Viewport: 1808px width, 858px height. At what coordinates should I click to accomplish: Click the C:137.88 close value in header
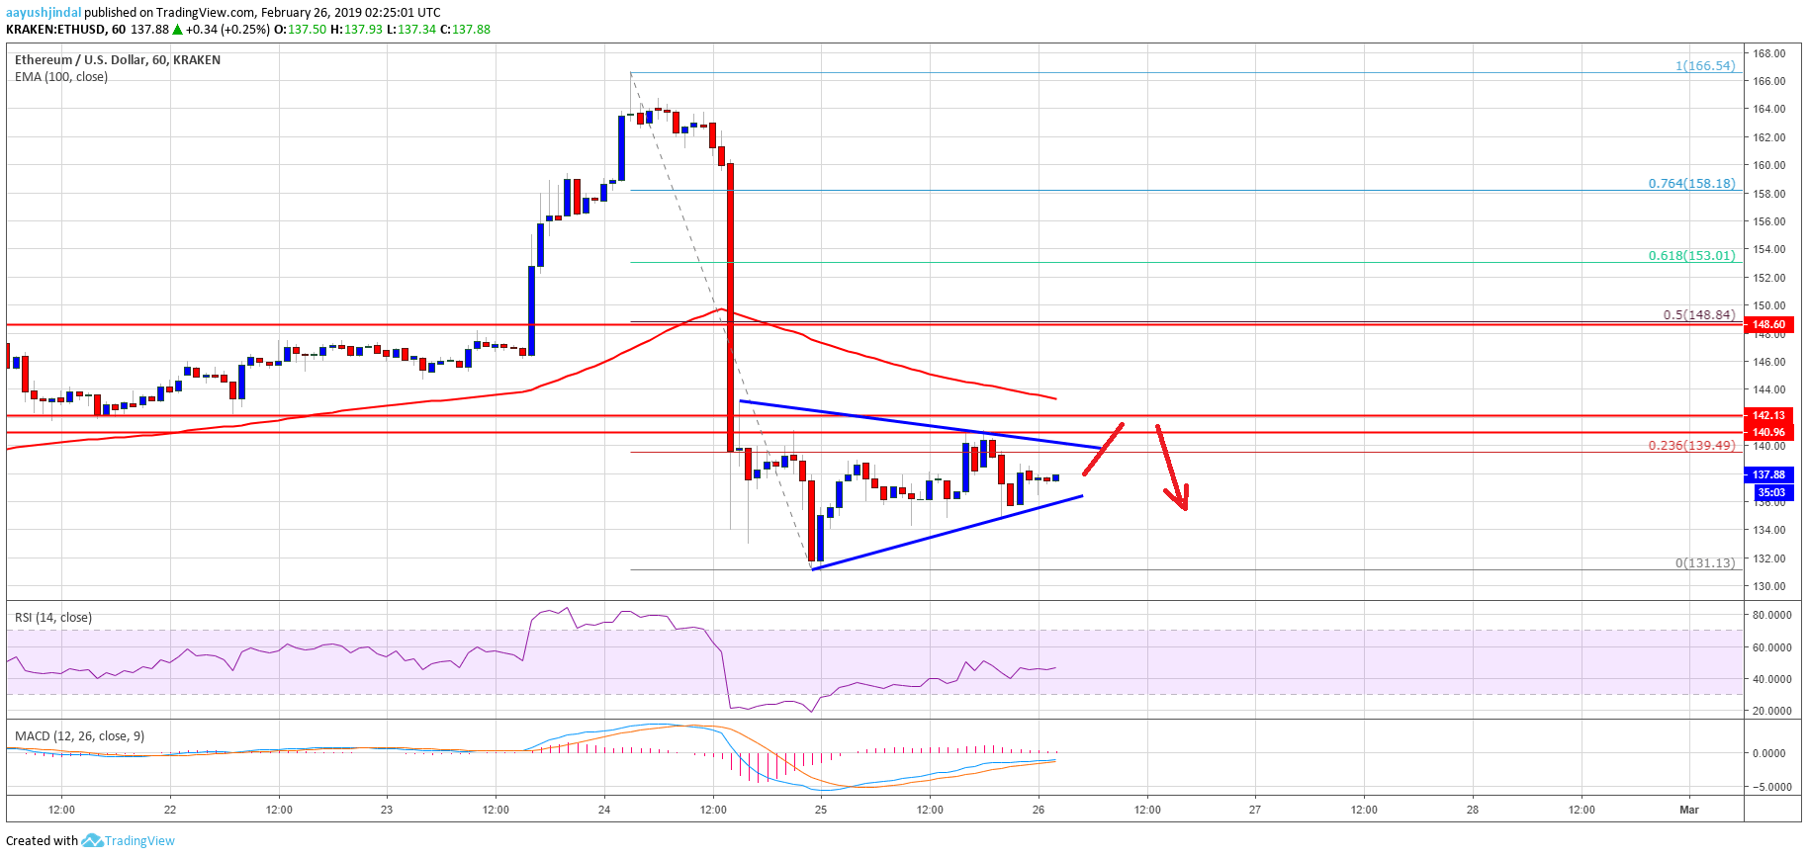[465, 30]
